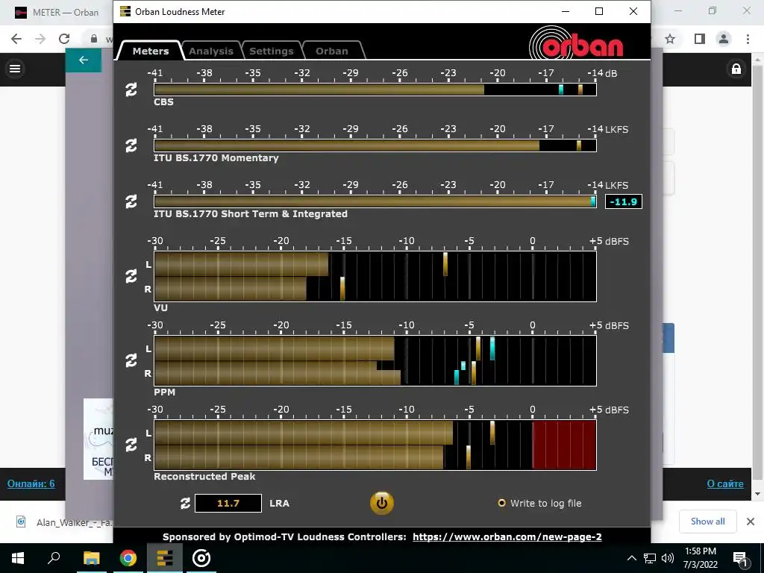Open the browser profile avatar
Screen dimensions: 764x573
724,39
